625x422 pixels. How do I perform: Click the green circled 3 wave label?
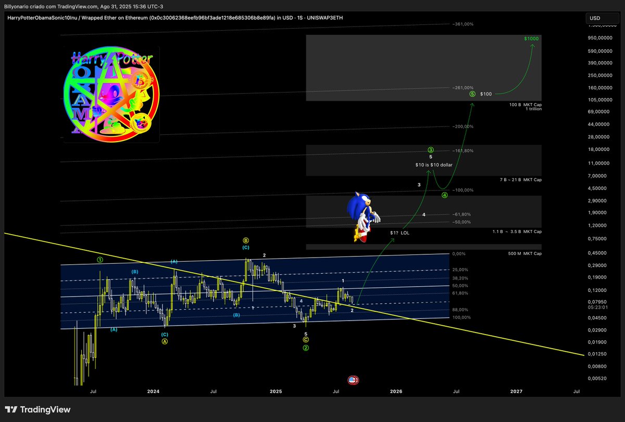tap(431, 150)
